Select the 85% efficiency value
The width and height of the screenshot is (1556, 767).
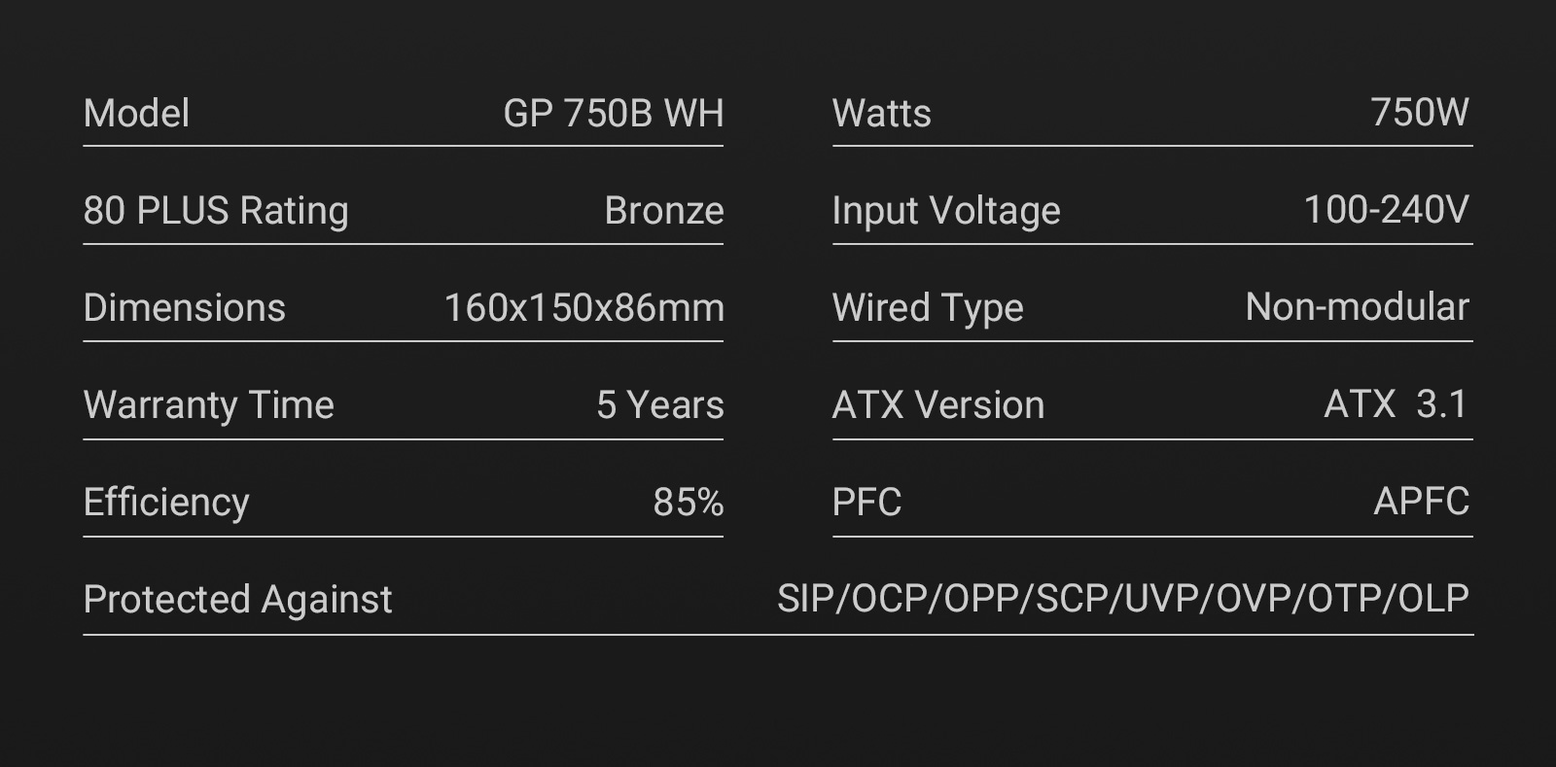pos(688,503)
